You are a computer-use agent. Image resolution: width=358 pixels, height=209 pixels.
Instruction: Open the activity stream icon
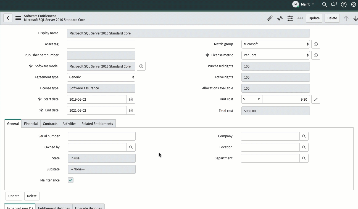click(x=280, y=18)
